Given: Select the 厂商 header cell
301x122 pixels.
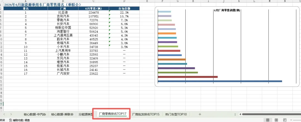Looking at the screenshot, I should pos(63,8).
